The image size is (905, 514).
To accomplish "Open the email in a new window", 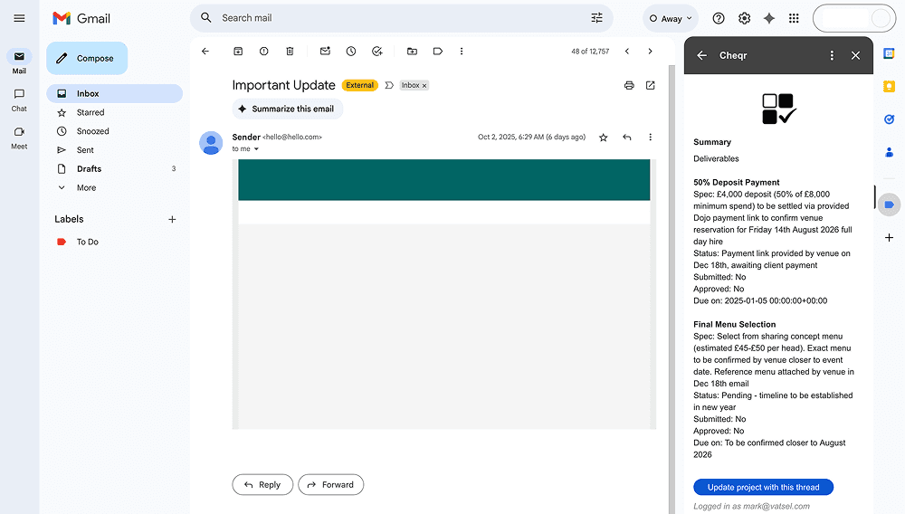I will click(650, 85).
